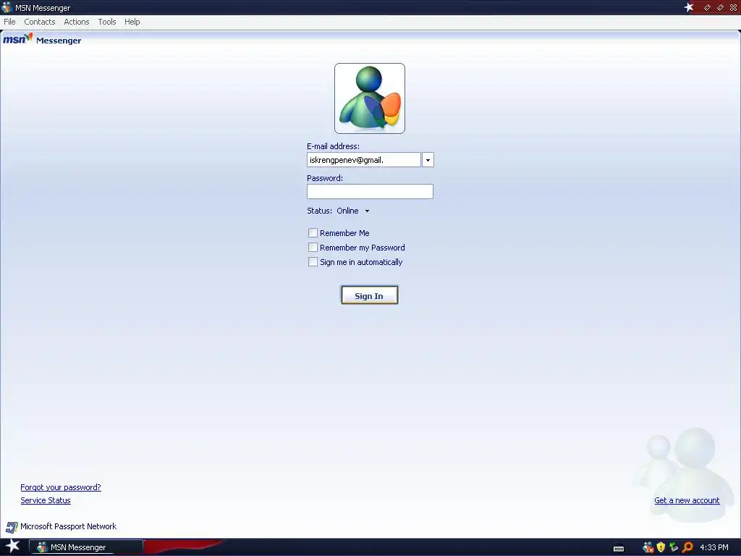Enable Remember my Password checkbox
The width and height of the screenshot is (741, 556).
coord(313,248)
